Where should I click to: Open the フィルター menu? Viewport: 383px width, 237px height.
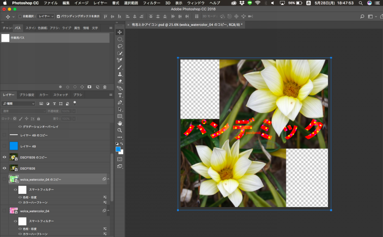pos(152,3)
